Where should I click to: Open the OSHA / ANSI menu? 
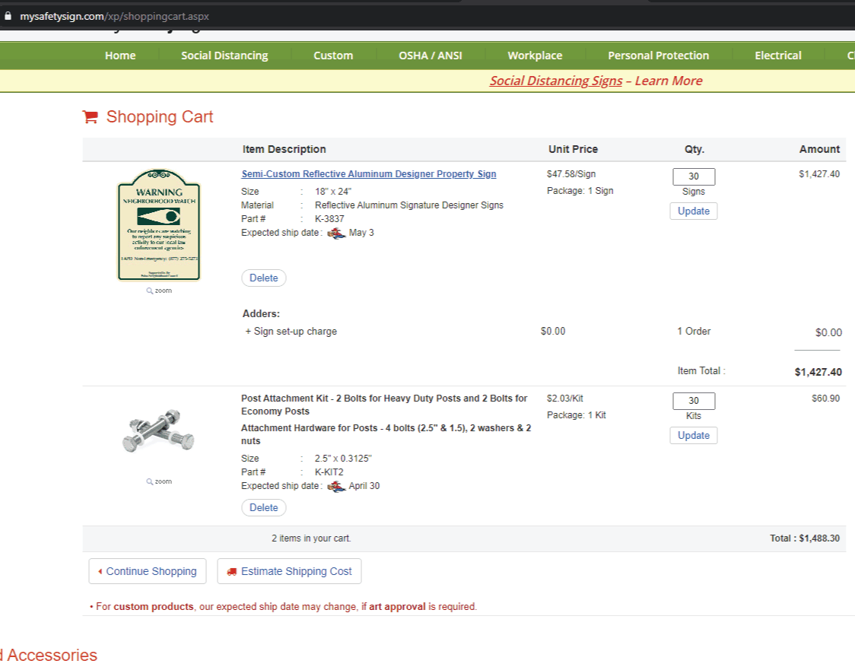430,56
